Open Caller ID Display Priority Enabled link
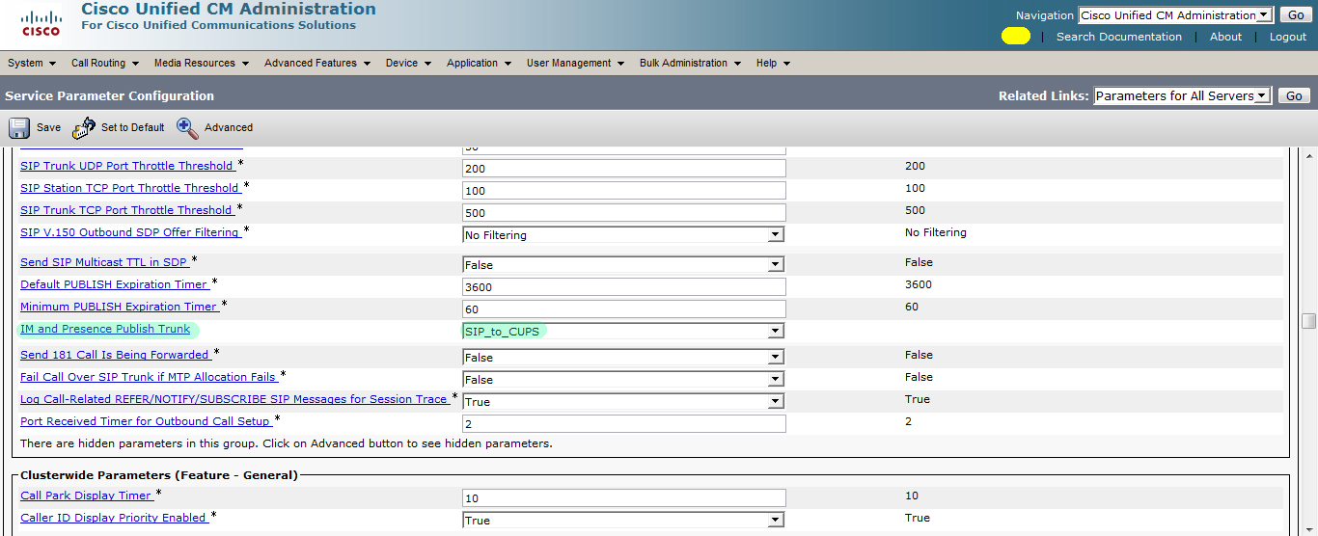 pyautogui.click(x=113, y=518)
